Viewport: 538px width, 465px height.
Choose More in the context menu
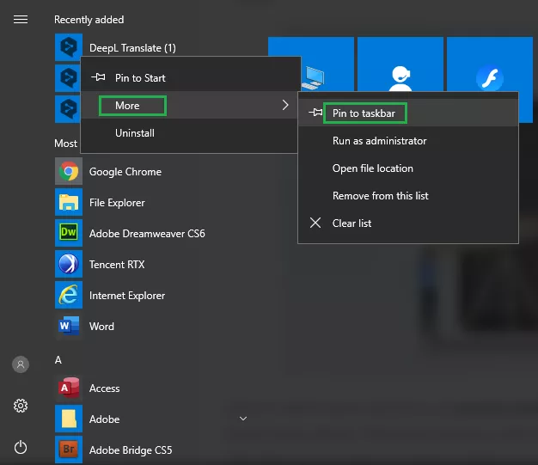(x=191, y=105)
